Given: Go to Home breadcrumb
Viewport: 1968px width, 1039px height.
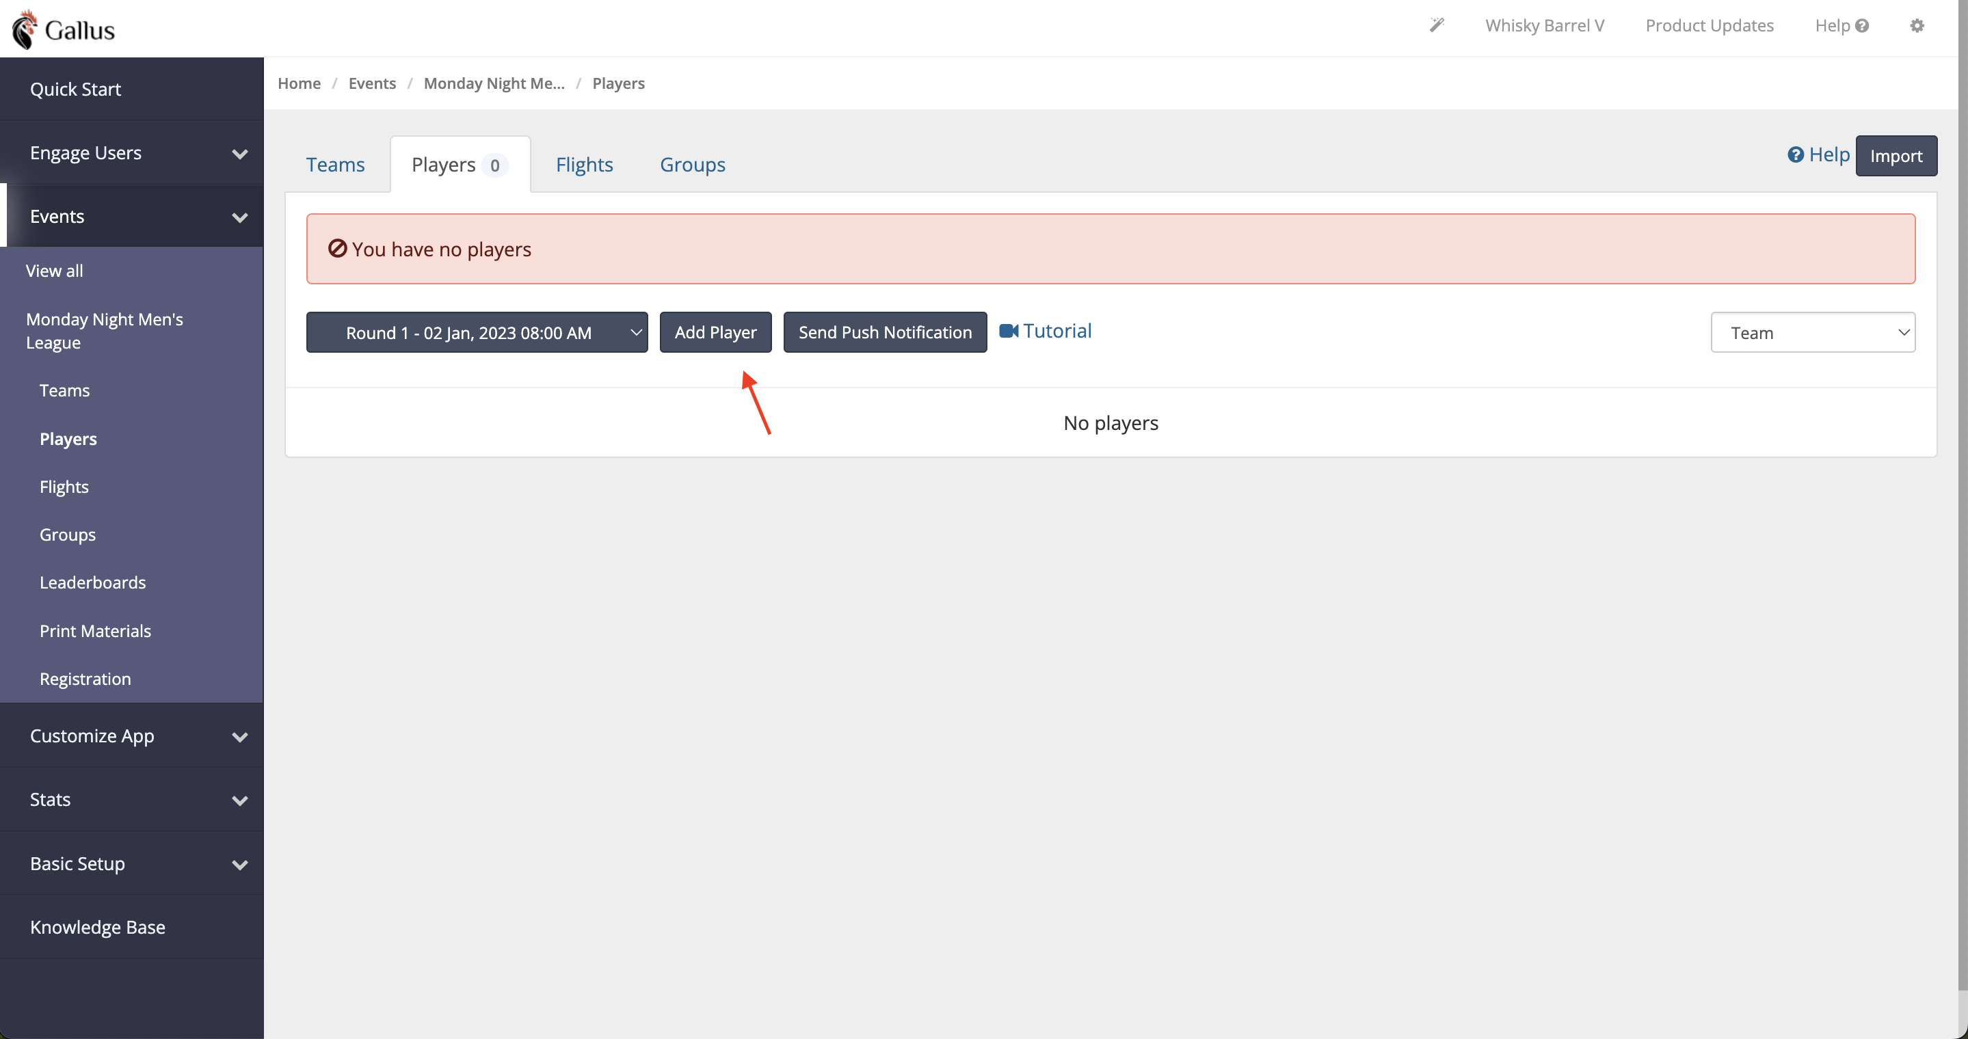Looking at the screenshot, I should coord(299,83).
